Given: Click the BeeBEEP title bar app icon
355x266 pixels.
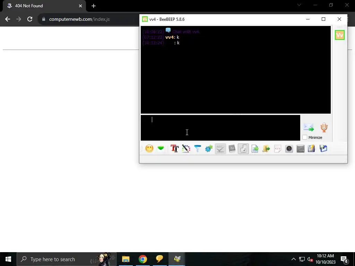Looking at the screenshot, I should pyautogui.click(x=145, y=19).
